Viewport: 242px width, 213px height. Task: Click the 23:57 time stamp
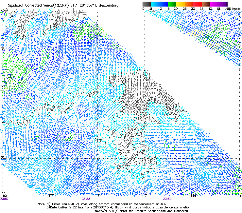coord(4,199)
